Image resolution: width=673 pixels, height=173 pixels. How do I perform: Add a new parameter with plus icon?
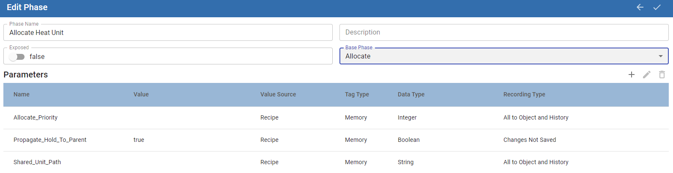pos(632,75)
